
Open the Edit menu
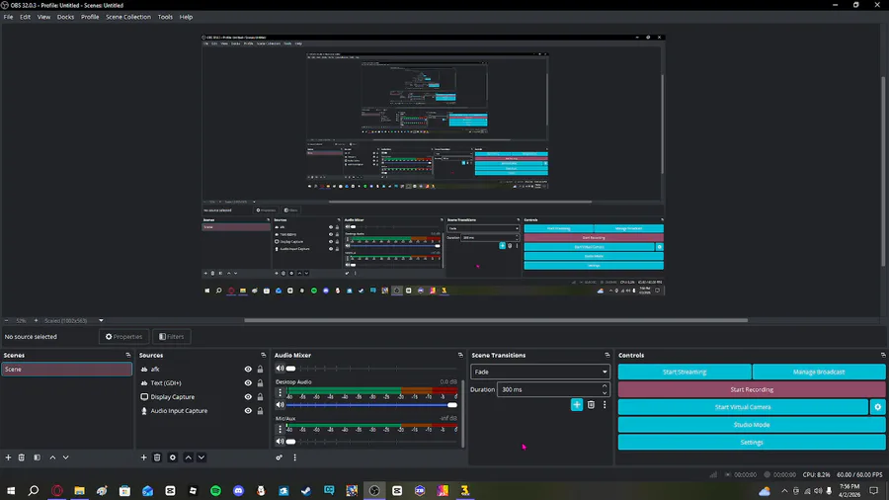(x=25, y=17)
